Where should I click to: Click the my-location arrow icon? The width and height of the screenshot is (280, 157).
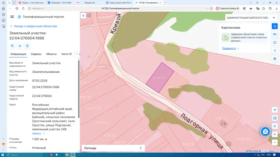275,110
